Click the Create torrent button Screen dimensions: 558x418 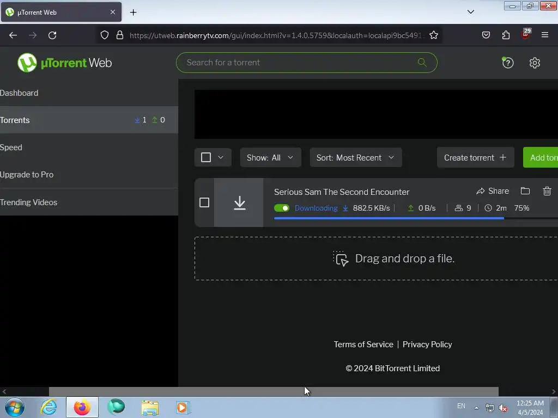[475, 157]
